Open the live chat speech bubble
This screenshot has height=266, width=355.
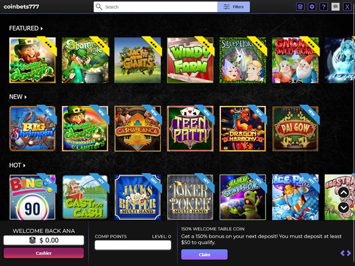coord(335,7)
